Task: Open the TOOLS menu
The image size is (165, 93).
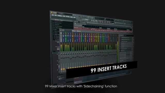Action: point(72,17)
